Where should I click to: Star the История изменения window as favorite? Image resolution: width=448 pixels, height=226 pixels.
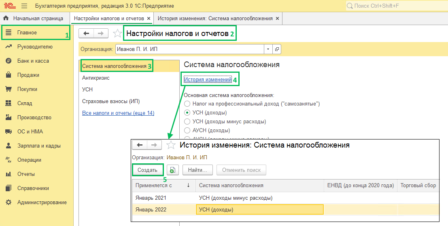[x=171, y=145]
